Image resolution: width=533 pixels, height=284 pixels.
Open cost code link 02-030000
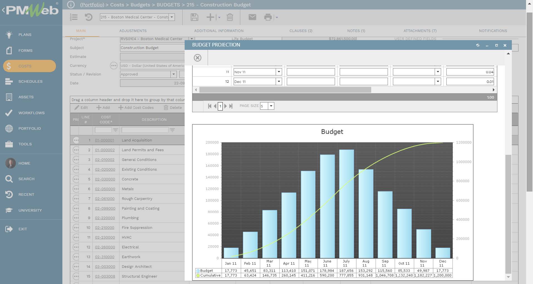click(105, 179)
